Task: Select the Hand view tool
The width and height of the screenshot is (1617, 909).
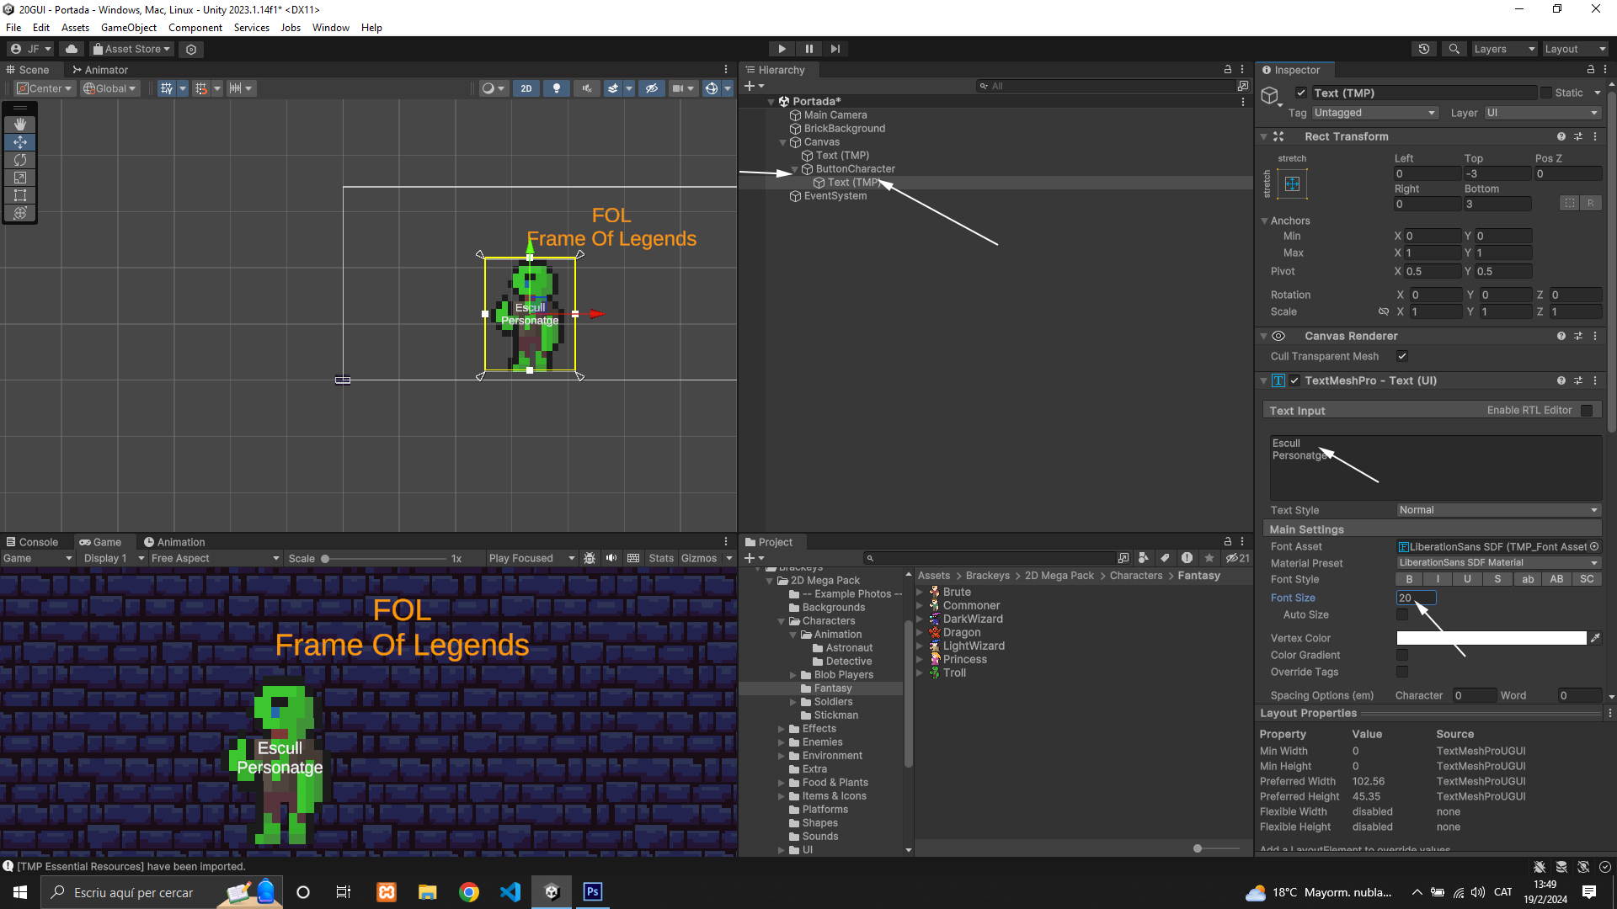Action: pyautogui.click(x=20, y=125)
